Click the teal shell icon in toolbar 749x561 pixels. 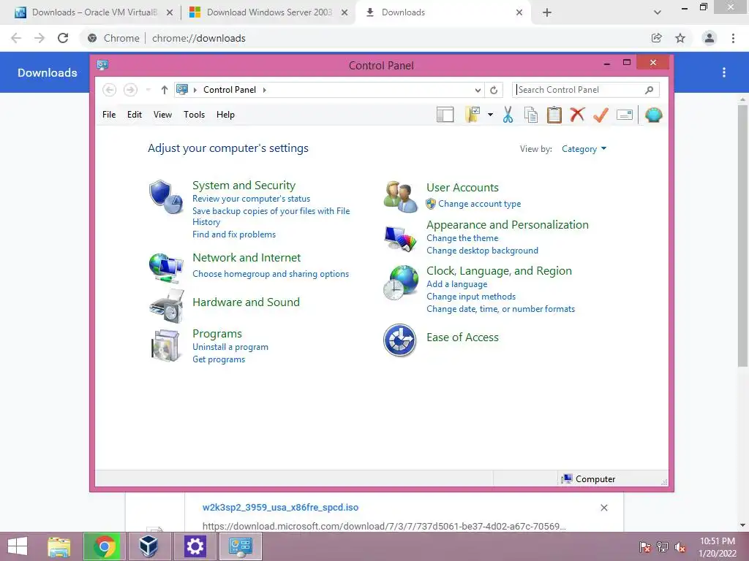tap(653, 115)
